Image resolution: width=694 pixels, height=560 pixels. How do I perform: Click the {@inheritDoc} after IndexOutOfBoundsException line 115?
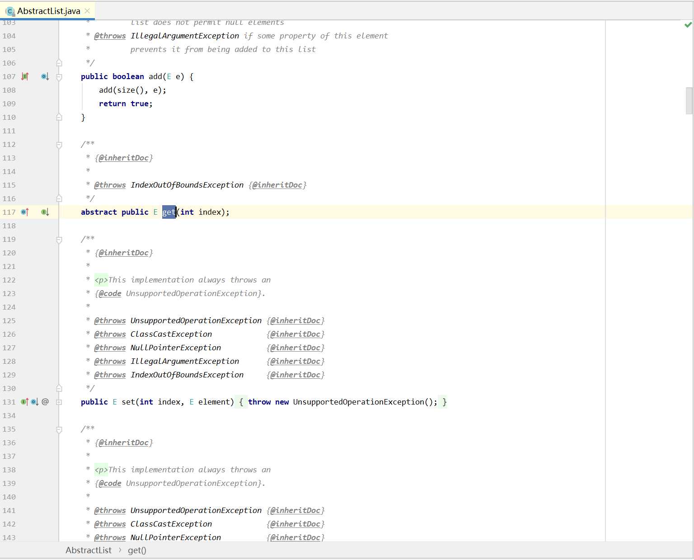(x=277, y=185)
